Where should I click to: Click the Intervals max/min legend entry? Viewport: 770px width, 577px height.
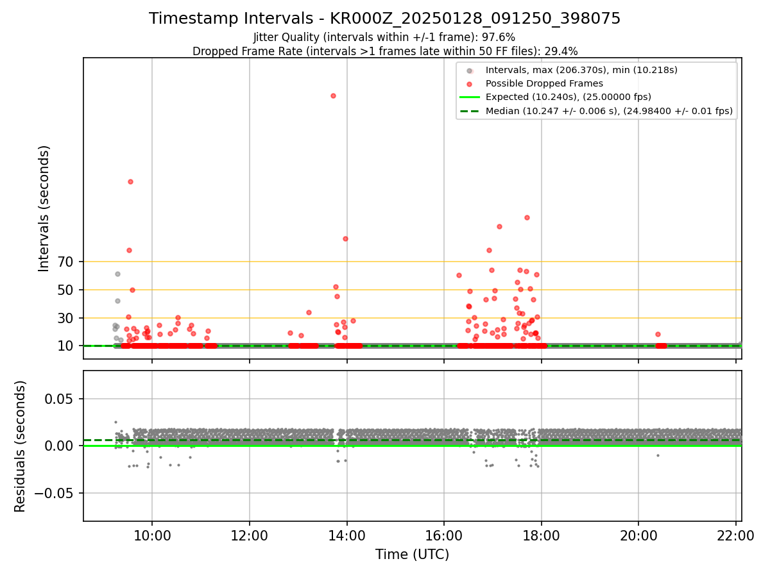(581, 70)
